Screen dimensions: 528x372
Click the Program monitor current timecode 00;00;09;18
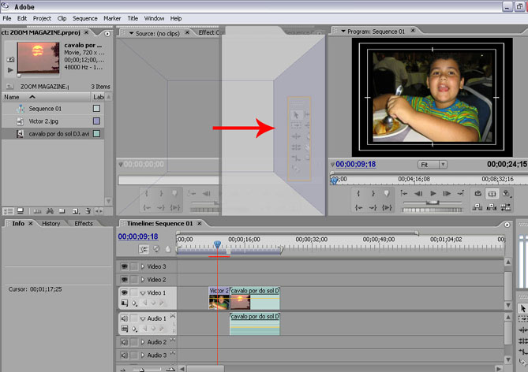pos(356,165)
